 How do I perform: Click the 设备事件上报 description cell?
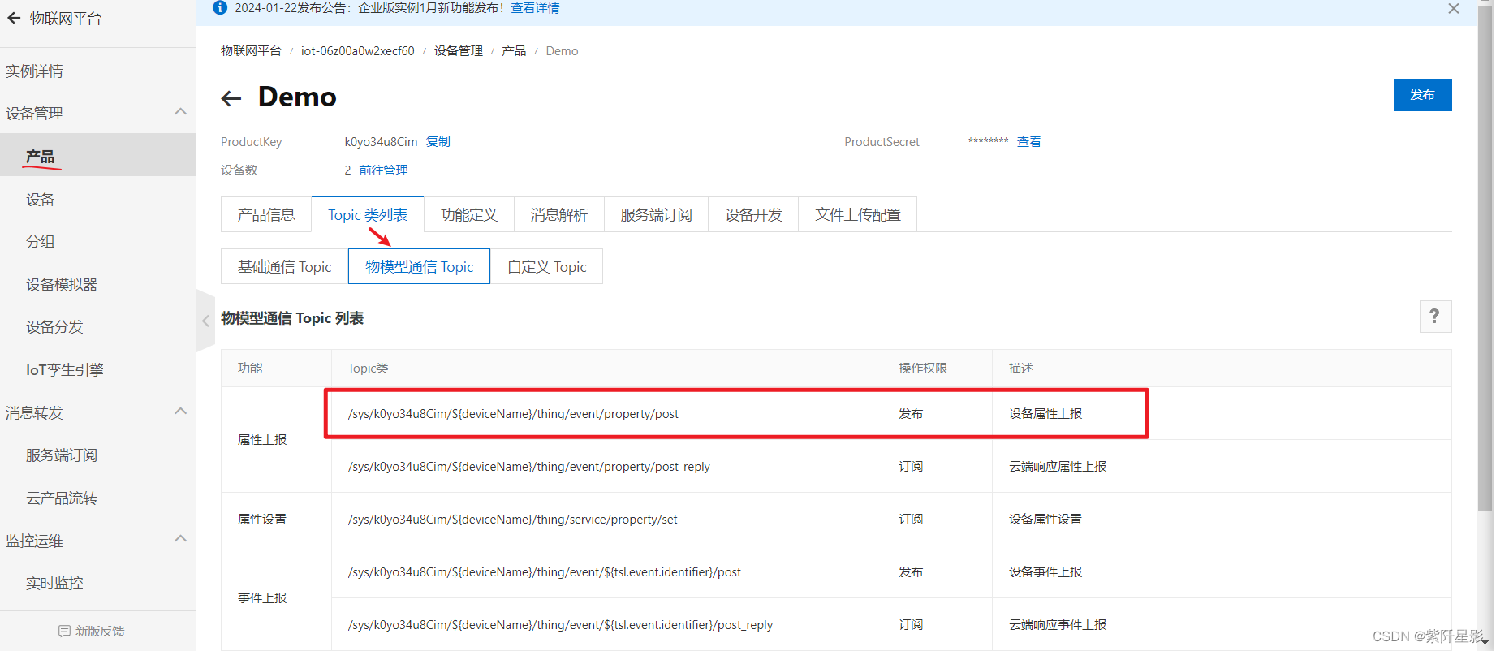pos(1045,572)
